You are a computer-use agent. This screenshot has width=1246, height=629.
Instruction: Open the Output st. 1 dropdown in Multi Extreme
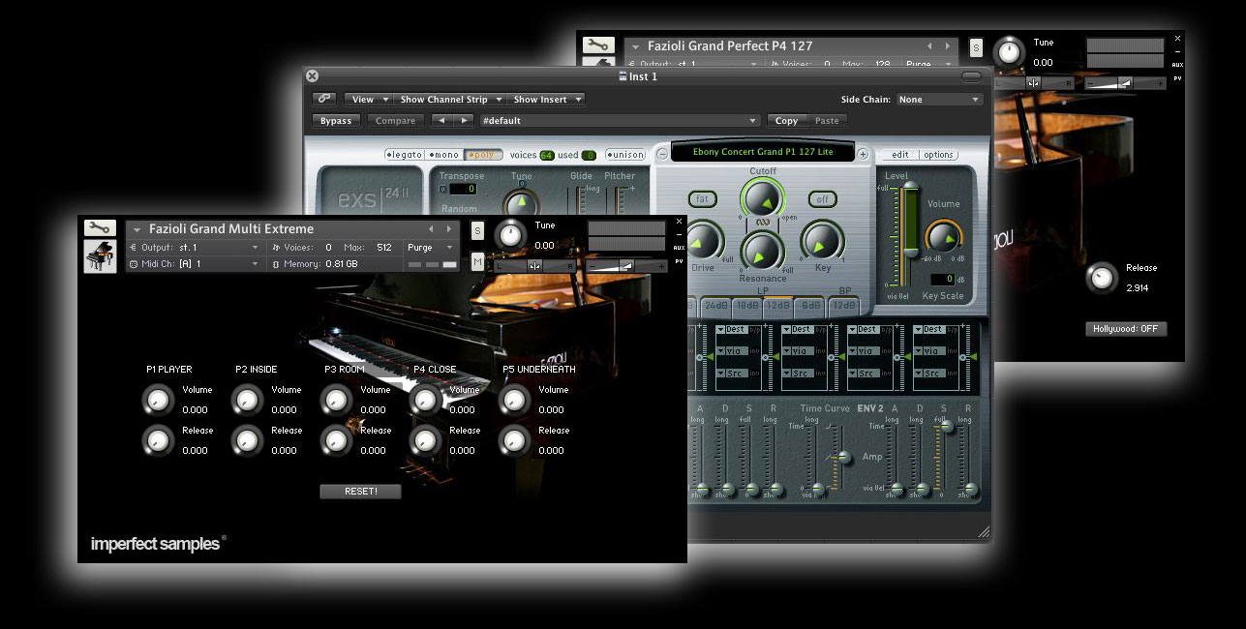point(195,248)
